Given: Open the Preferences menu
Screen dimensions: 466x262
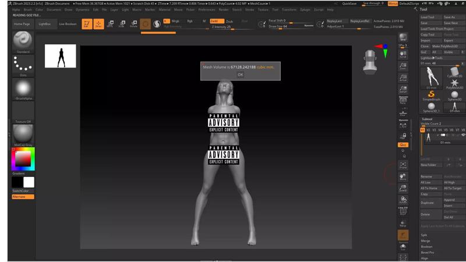Looking at the screenshot, I should (x=206, y=9).
